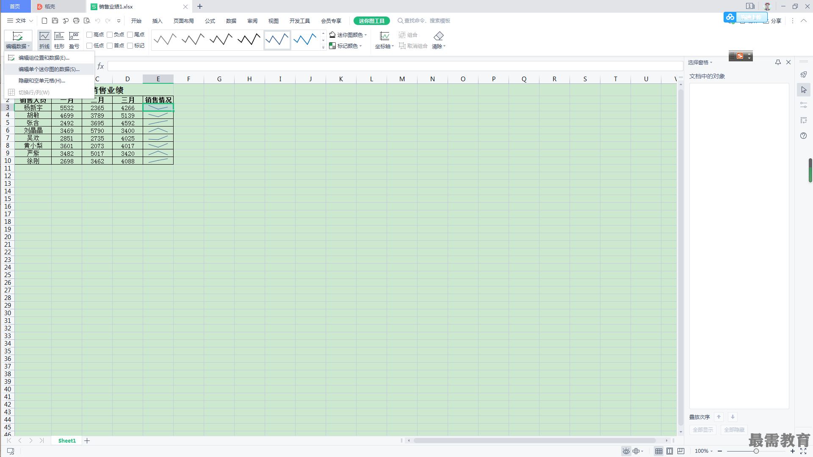Click the print preview icon
Screen dimensions: 813x457
(87, 21)
